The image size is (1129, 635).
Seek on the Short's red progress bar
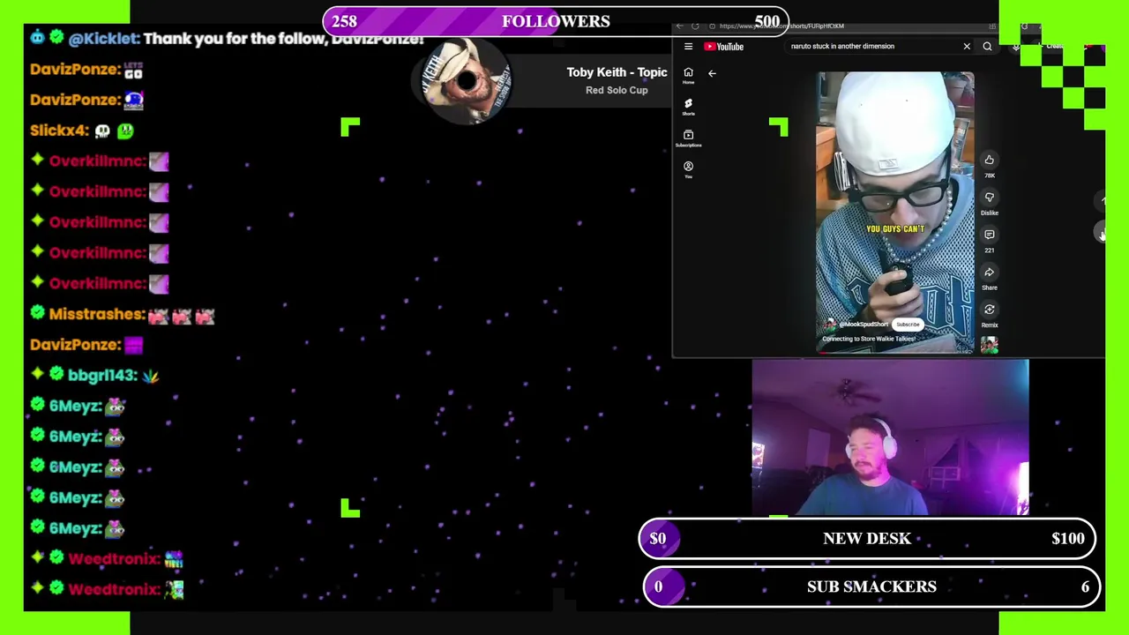coord(895,353)
